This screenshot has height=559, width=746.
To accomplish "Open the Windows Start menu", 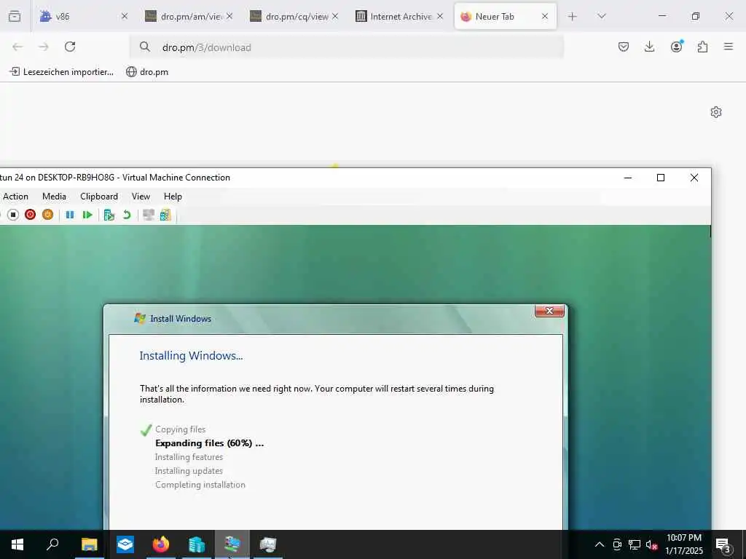I will pyautogui.click(x=17, y=544).
